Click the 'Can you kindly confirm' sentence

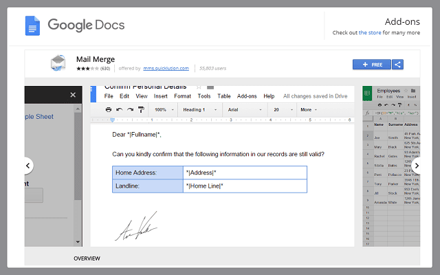(x=218, y=154)
